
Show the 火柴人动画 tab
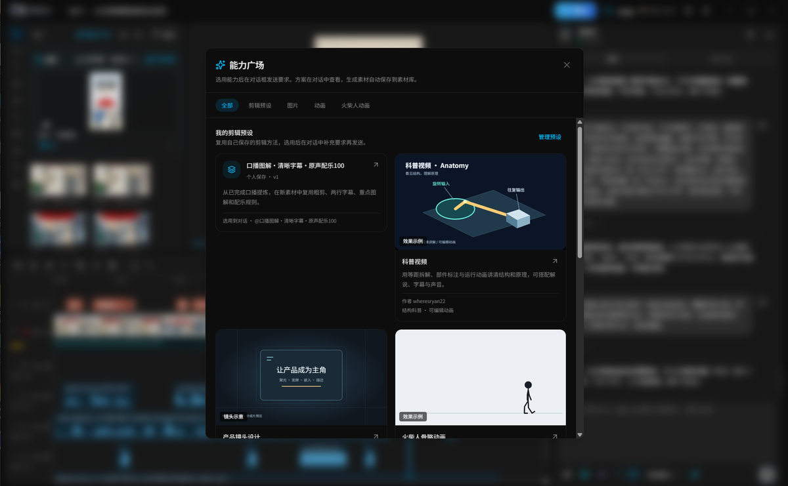click(x=355, y=105)
